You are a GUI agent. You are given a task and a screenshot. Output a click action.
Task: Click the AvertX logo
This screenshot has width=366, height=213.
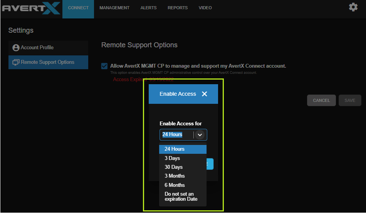(31, 8)
